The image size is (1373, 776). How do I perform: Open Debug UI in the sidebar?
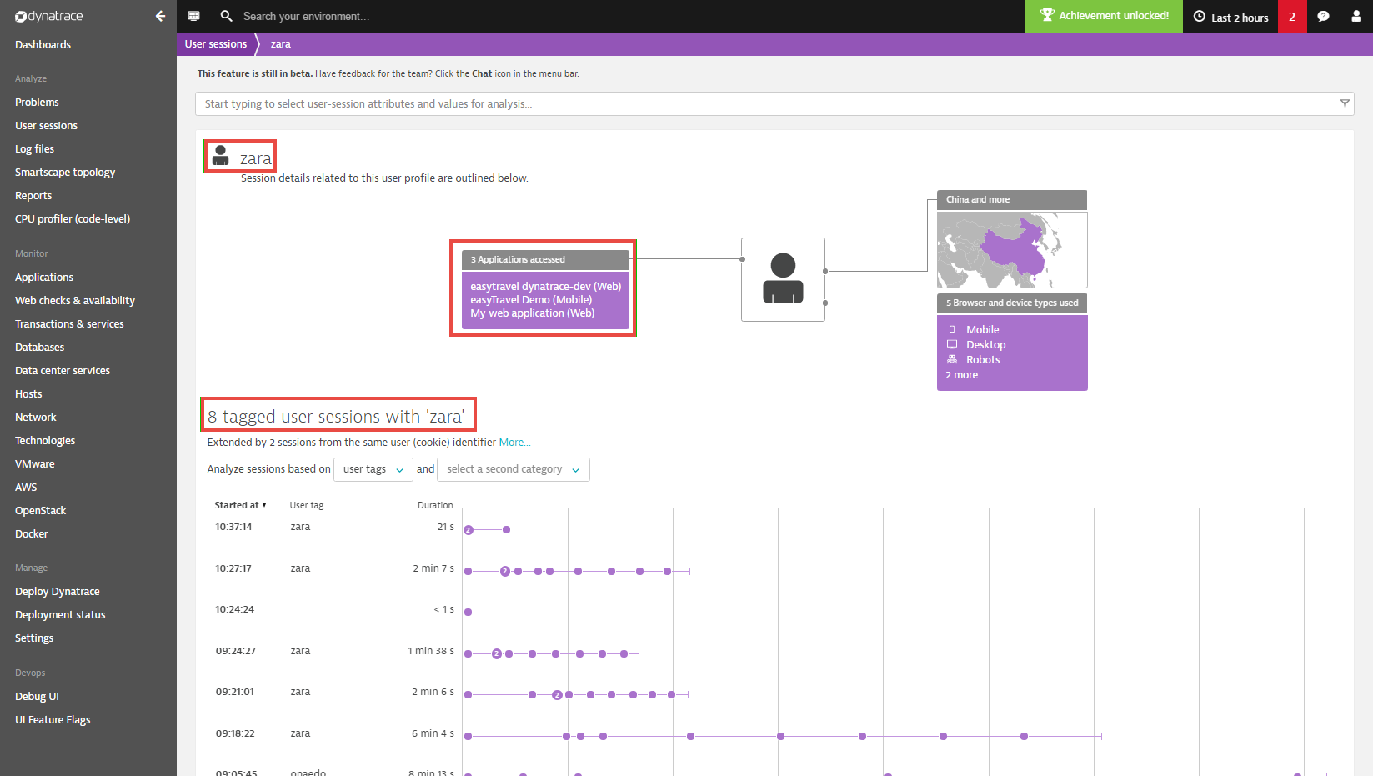point(37,696)
